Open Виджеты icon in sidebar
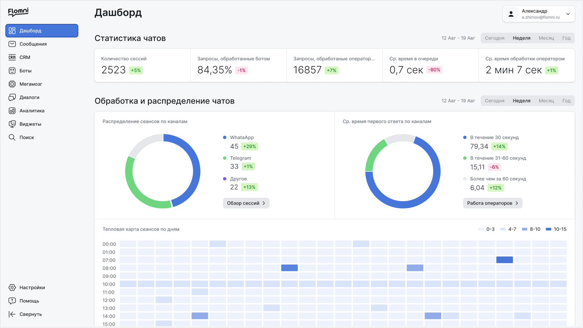Screen dimensions: 583x328 [x=12, y=124]
